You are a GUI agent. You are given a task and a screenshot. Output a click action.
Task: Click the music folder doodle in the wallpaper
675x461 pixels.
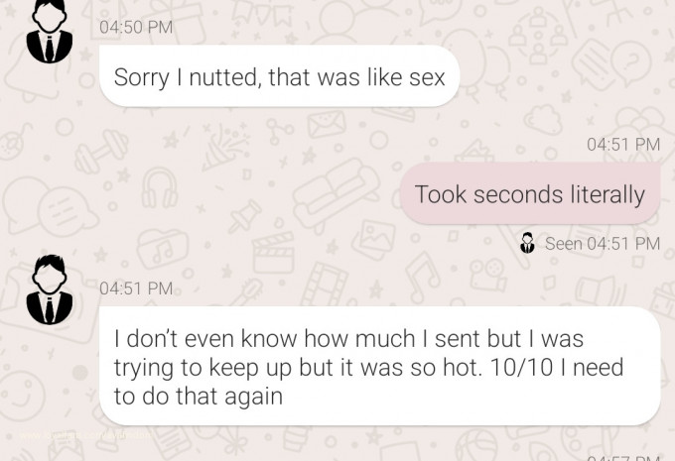coord(160,247)
